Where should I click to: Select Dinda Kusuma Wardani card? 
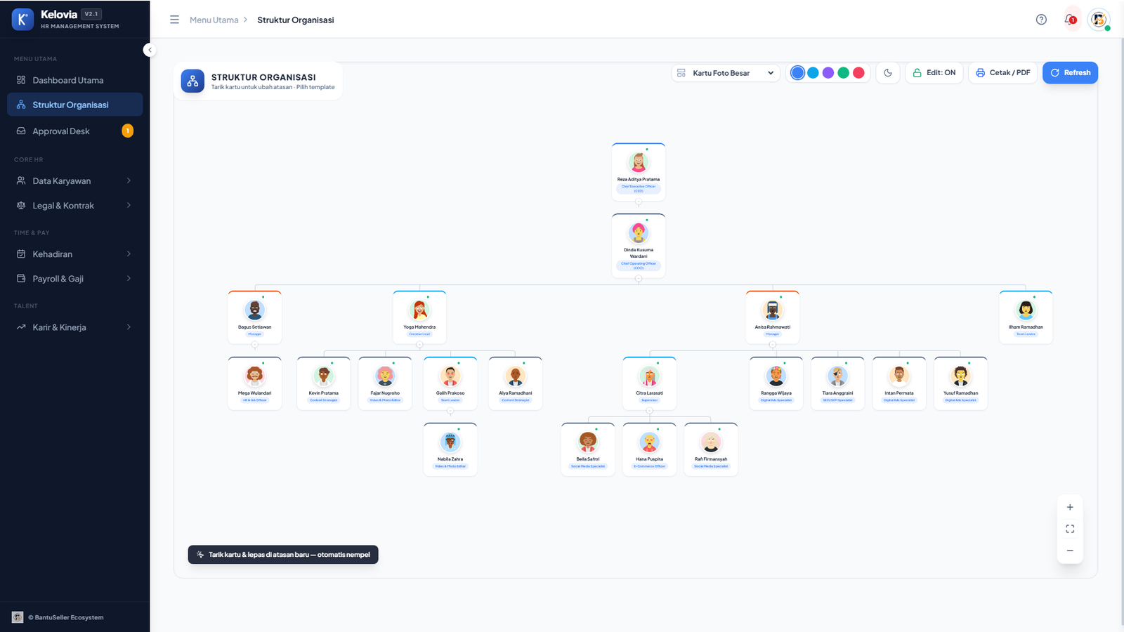pyautogui.click(x=639, y=246)
